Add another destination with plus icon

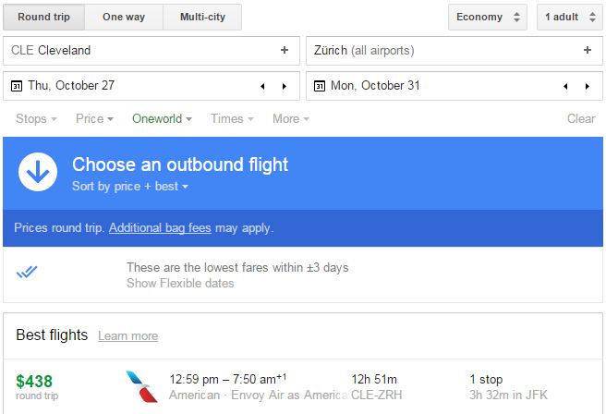point(588,50)
